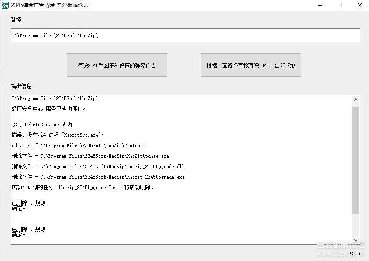Close the 2345弹窗广告清除 window
Image resolution: width=369 pixels, height=261 pixels.
(x=359, y=5)
